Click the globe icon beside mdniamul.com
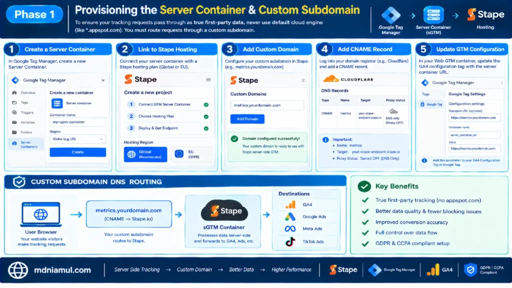This screenshot has height=288, width=512. 18,270
